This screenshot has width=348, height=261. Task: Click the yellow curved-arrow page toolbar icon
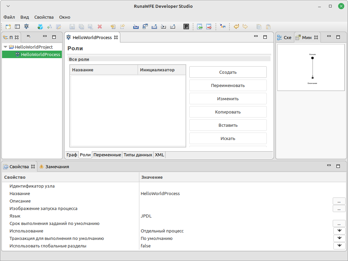coord(113,27)
